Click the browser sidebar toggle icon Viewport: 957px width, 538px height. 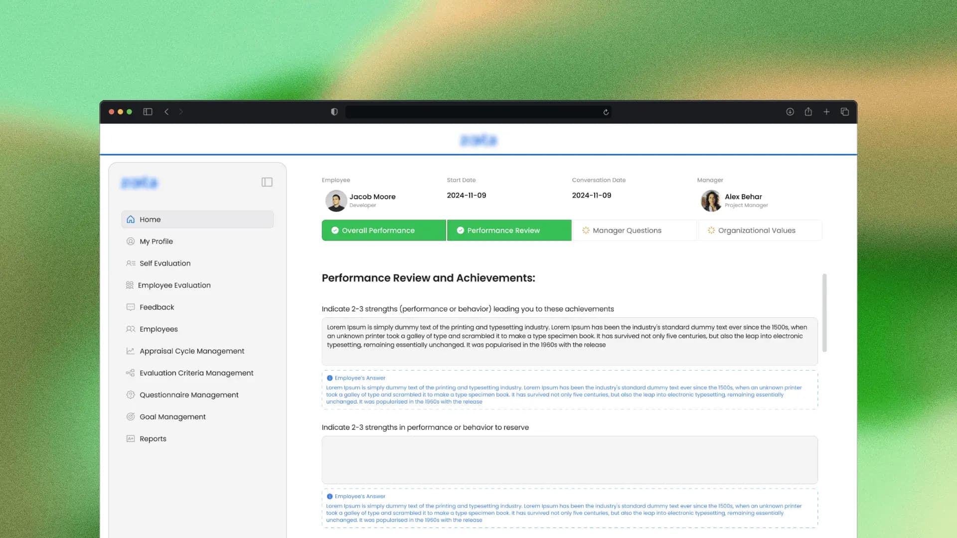click(148, 112)
